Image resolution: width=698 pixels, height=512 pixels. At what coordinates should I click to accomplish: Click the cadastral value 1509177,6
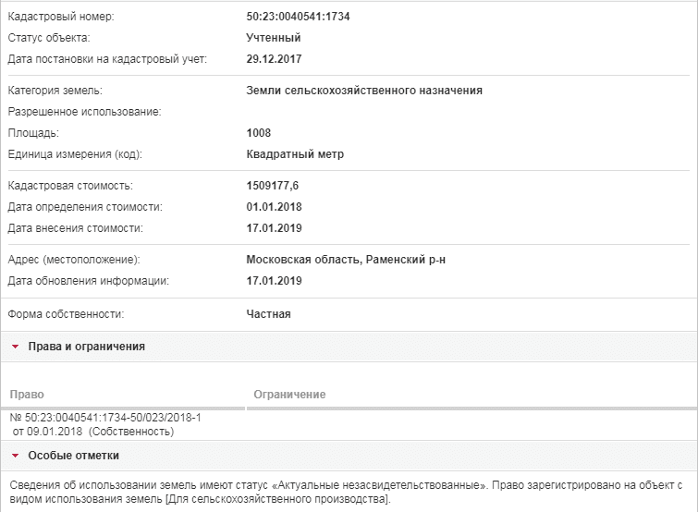pyautogui.click(x=272, y=186)
